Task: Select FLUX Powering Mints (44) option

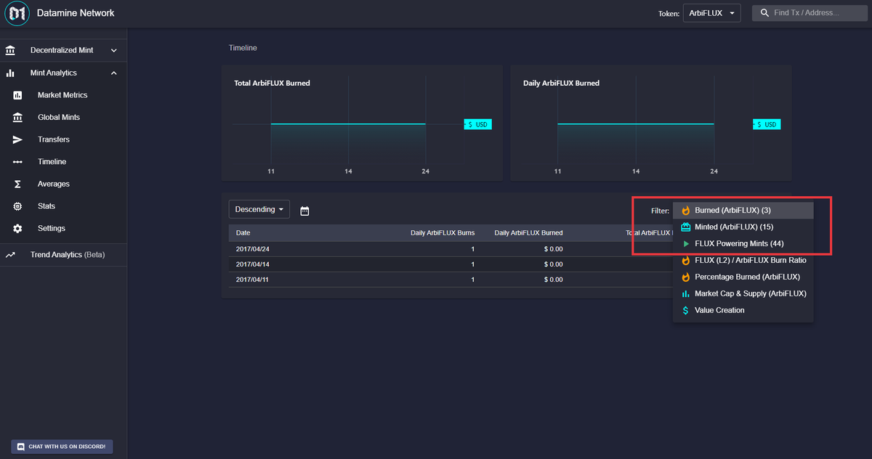Action: coord(743,243)
